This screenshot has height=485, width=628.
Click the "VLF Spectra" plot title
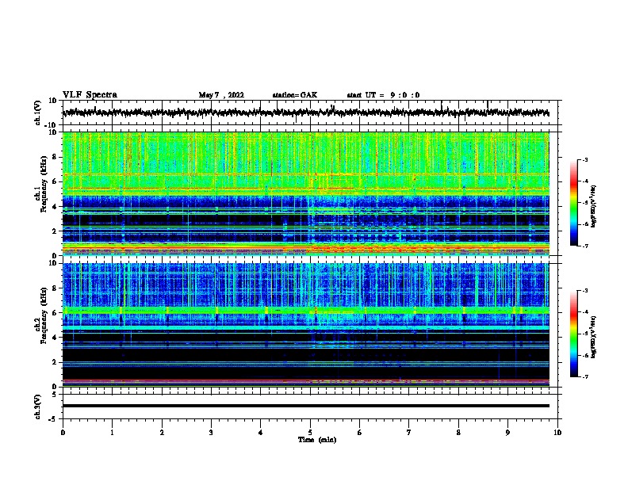point(90,95)
